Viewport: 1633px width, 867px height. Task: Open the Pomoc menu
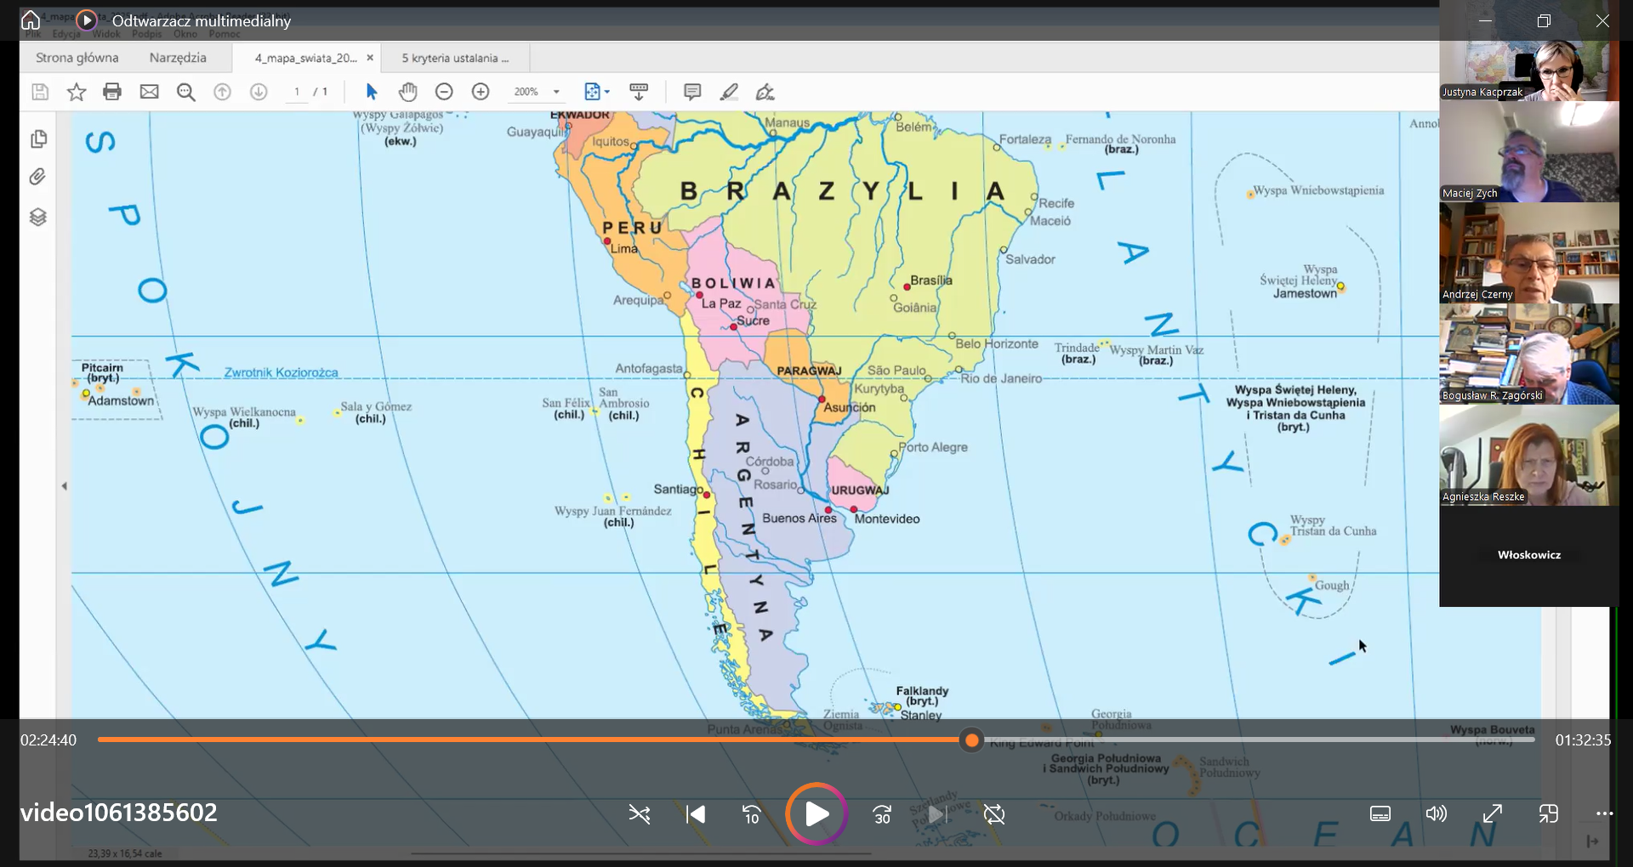pyautogui.click(x=225, y=34)
